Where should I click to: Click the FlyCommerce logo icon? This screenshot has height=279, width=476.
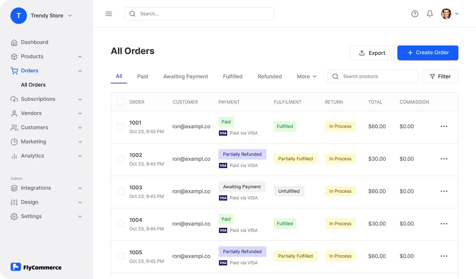[x=16, y=267]
